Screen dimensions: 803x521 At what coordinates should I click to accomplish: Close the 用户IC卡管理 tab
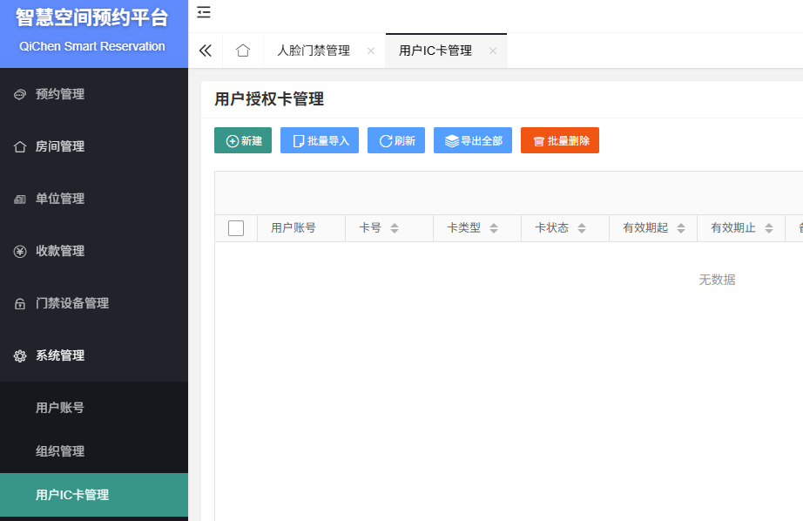click(493, 51)
